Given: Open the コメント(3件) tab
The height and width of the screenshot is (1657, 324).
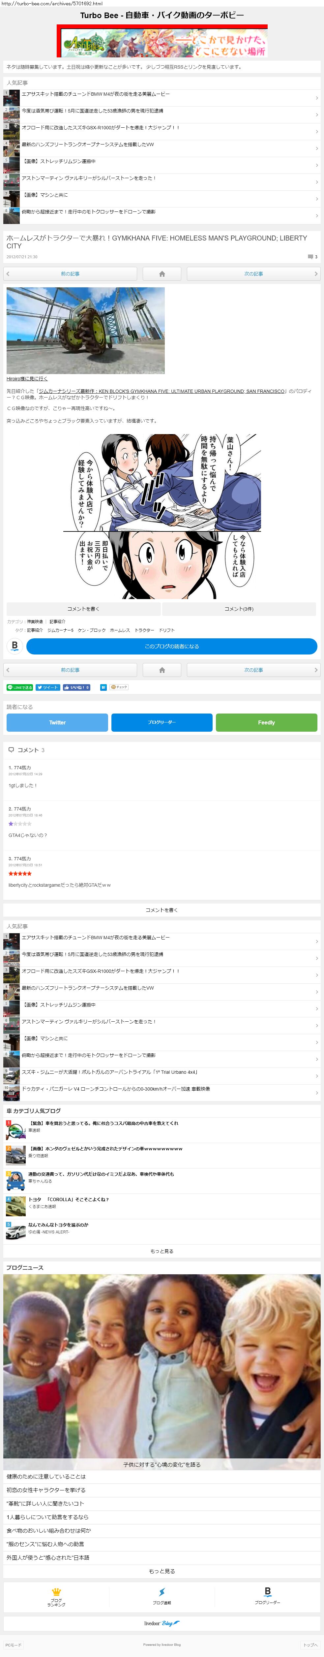Looking at the screenshot, I should (239, 609).
